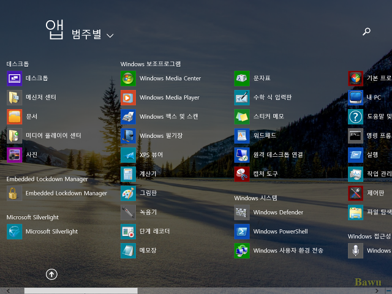Open 그림판 paint icon
The height and width of the screenshot is (294, 392).
tap(128, 194)
